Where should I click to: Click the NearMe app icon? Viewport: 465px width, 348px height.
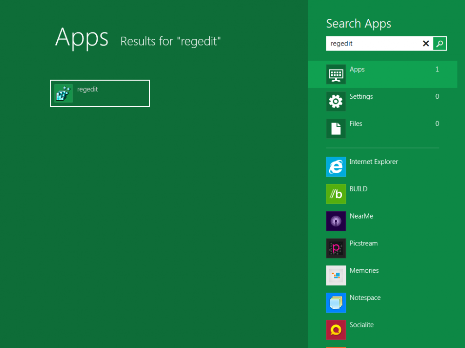pyautogui.click(x=336, y=221)
